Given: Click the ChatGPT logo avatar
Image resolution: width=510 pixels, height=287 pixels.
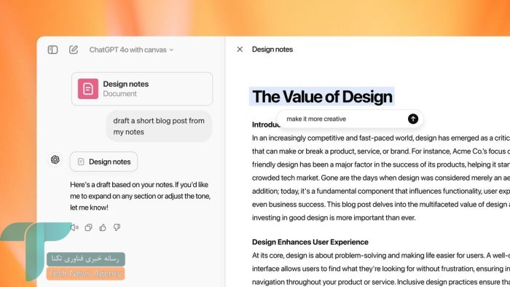Looking at the screenshot, I should [55, 160].
